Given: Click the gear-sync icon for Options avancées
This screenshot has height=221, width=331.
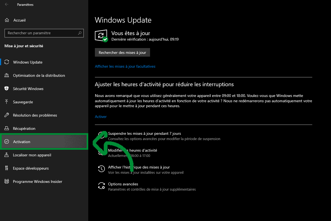Looking at the screenshot, I should pyautogui.click(x=102, y=186).
